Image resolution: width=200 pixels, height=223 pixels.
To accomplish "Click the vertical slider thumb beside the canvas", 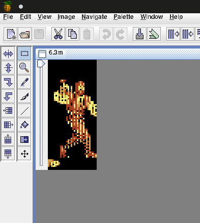I will pyautogui.click(x=41, y=63).
